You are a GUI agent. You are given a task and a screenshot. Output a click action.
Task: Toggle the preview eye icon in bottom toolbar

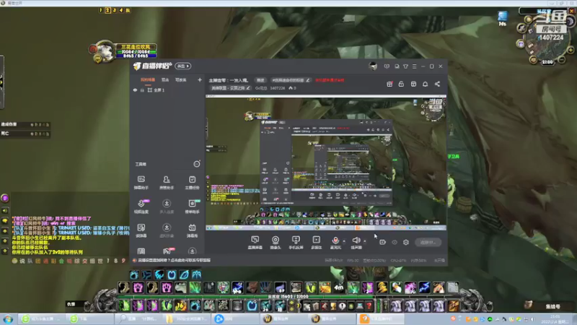(395, 242)
